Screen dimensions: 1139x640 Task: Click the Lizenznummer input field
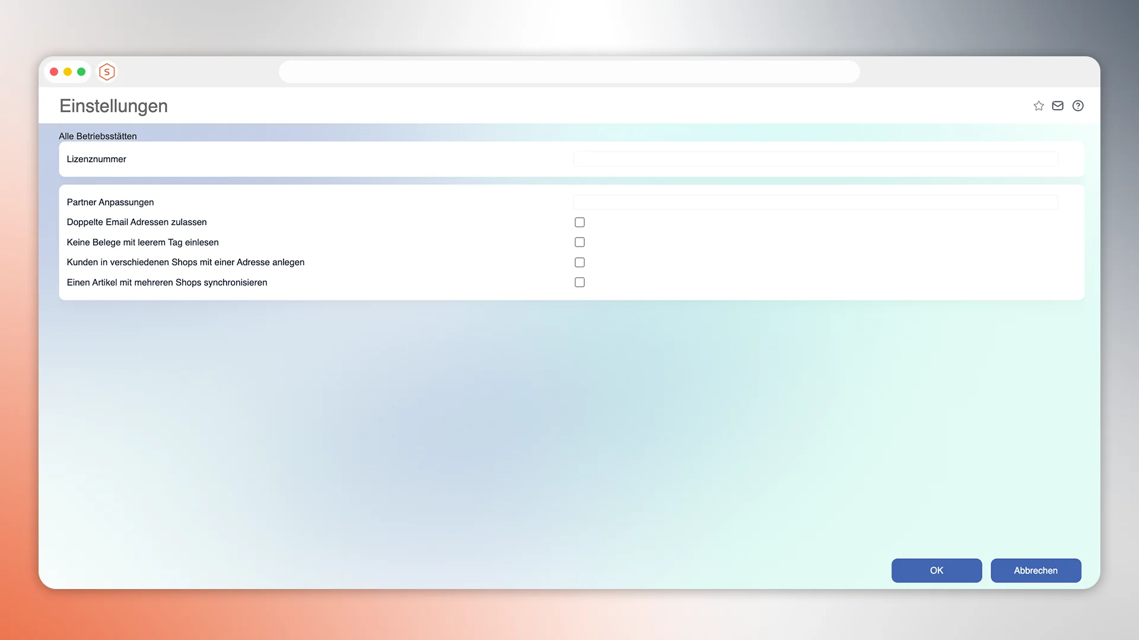(x=815, y=159)
